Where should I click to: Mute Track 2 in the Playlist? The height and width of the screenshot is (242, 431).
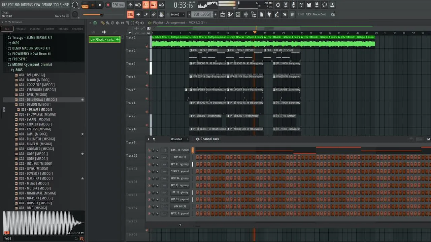point(147,59)
